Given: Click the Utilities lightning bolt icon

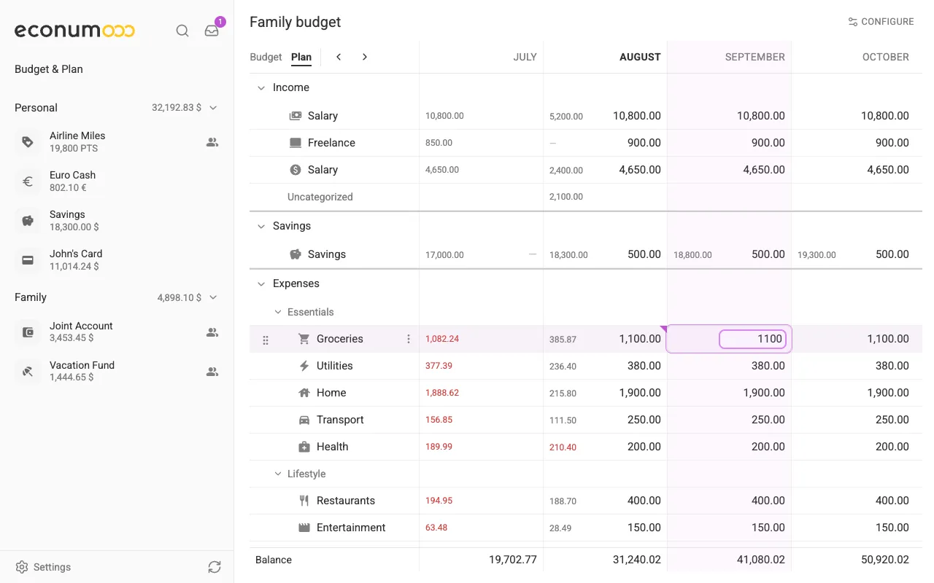Looking at the screenshot, I should click(x=304, y=366).
